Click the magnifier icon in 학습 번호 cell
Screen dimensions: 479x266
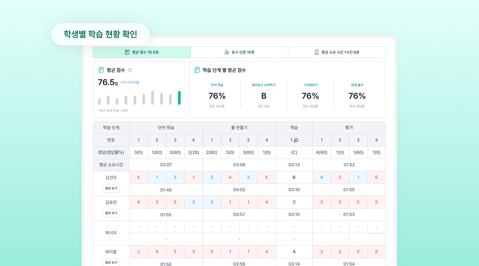296,140
